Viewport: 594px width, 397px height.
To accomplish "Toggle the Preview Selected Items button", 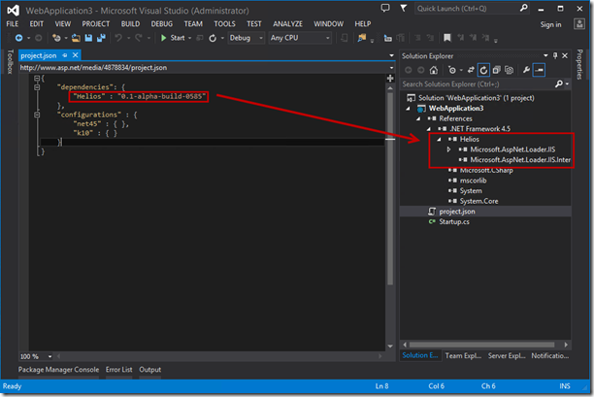I will click(539, 70).
